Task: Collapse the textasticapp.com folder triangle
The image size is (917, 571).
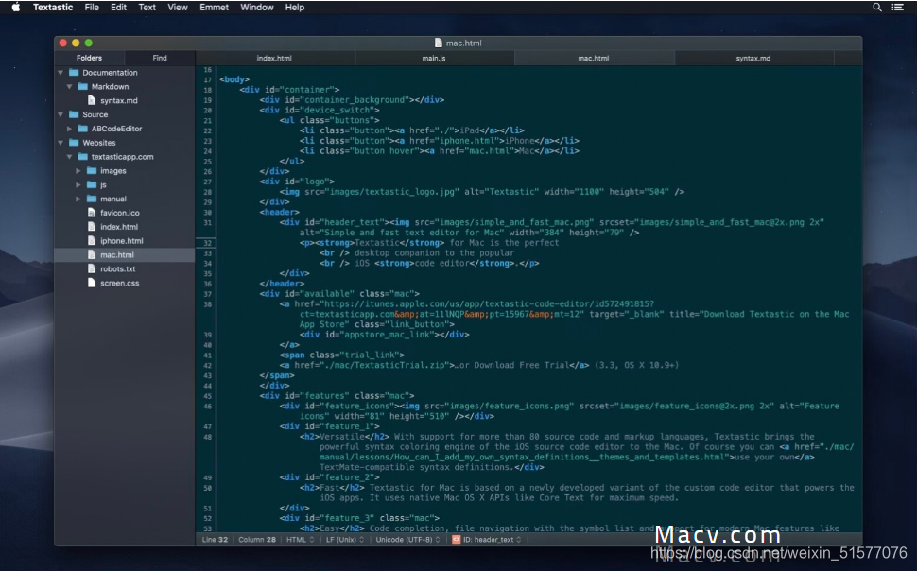Action: (x=69, y=157)
